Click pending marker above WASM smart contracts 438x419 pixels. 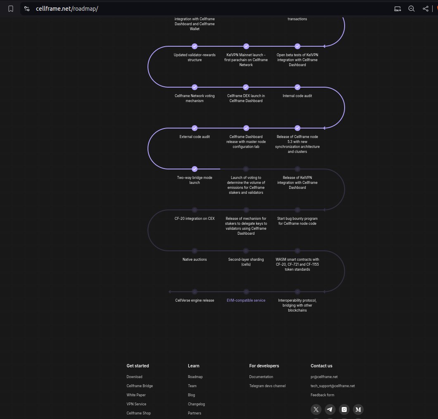298,251
